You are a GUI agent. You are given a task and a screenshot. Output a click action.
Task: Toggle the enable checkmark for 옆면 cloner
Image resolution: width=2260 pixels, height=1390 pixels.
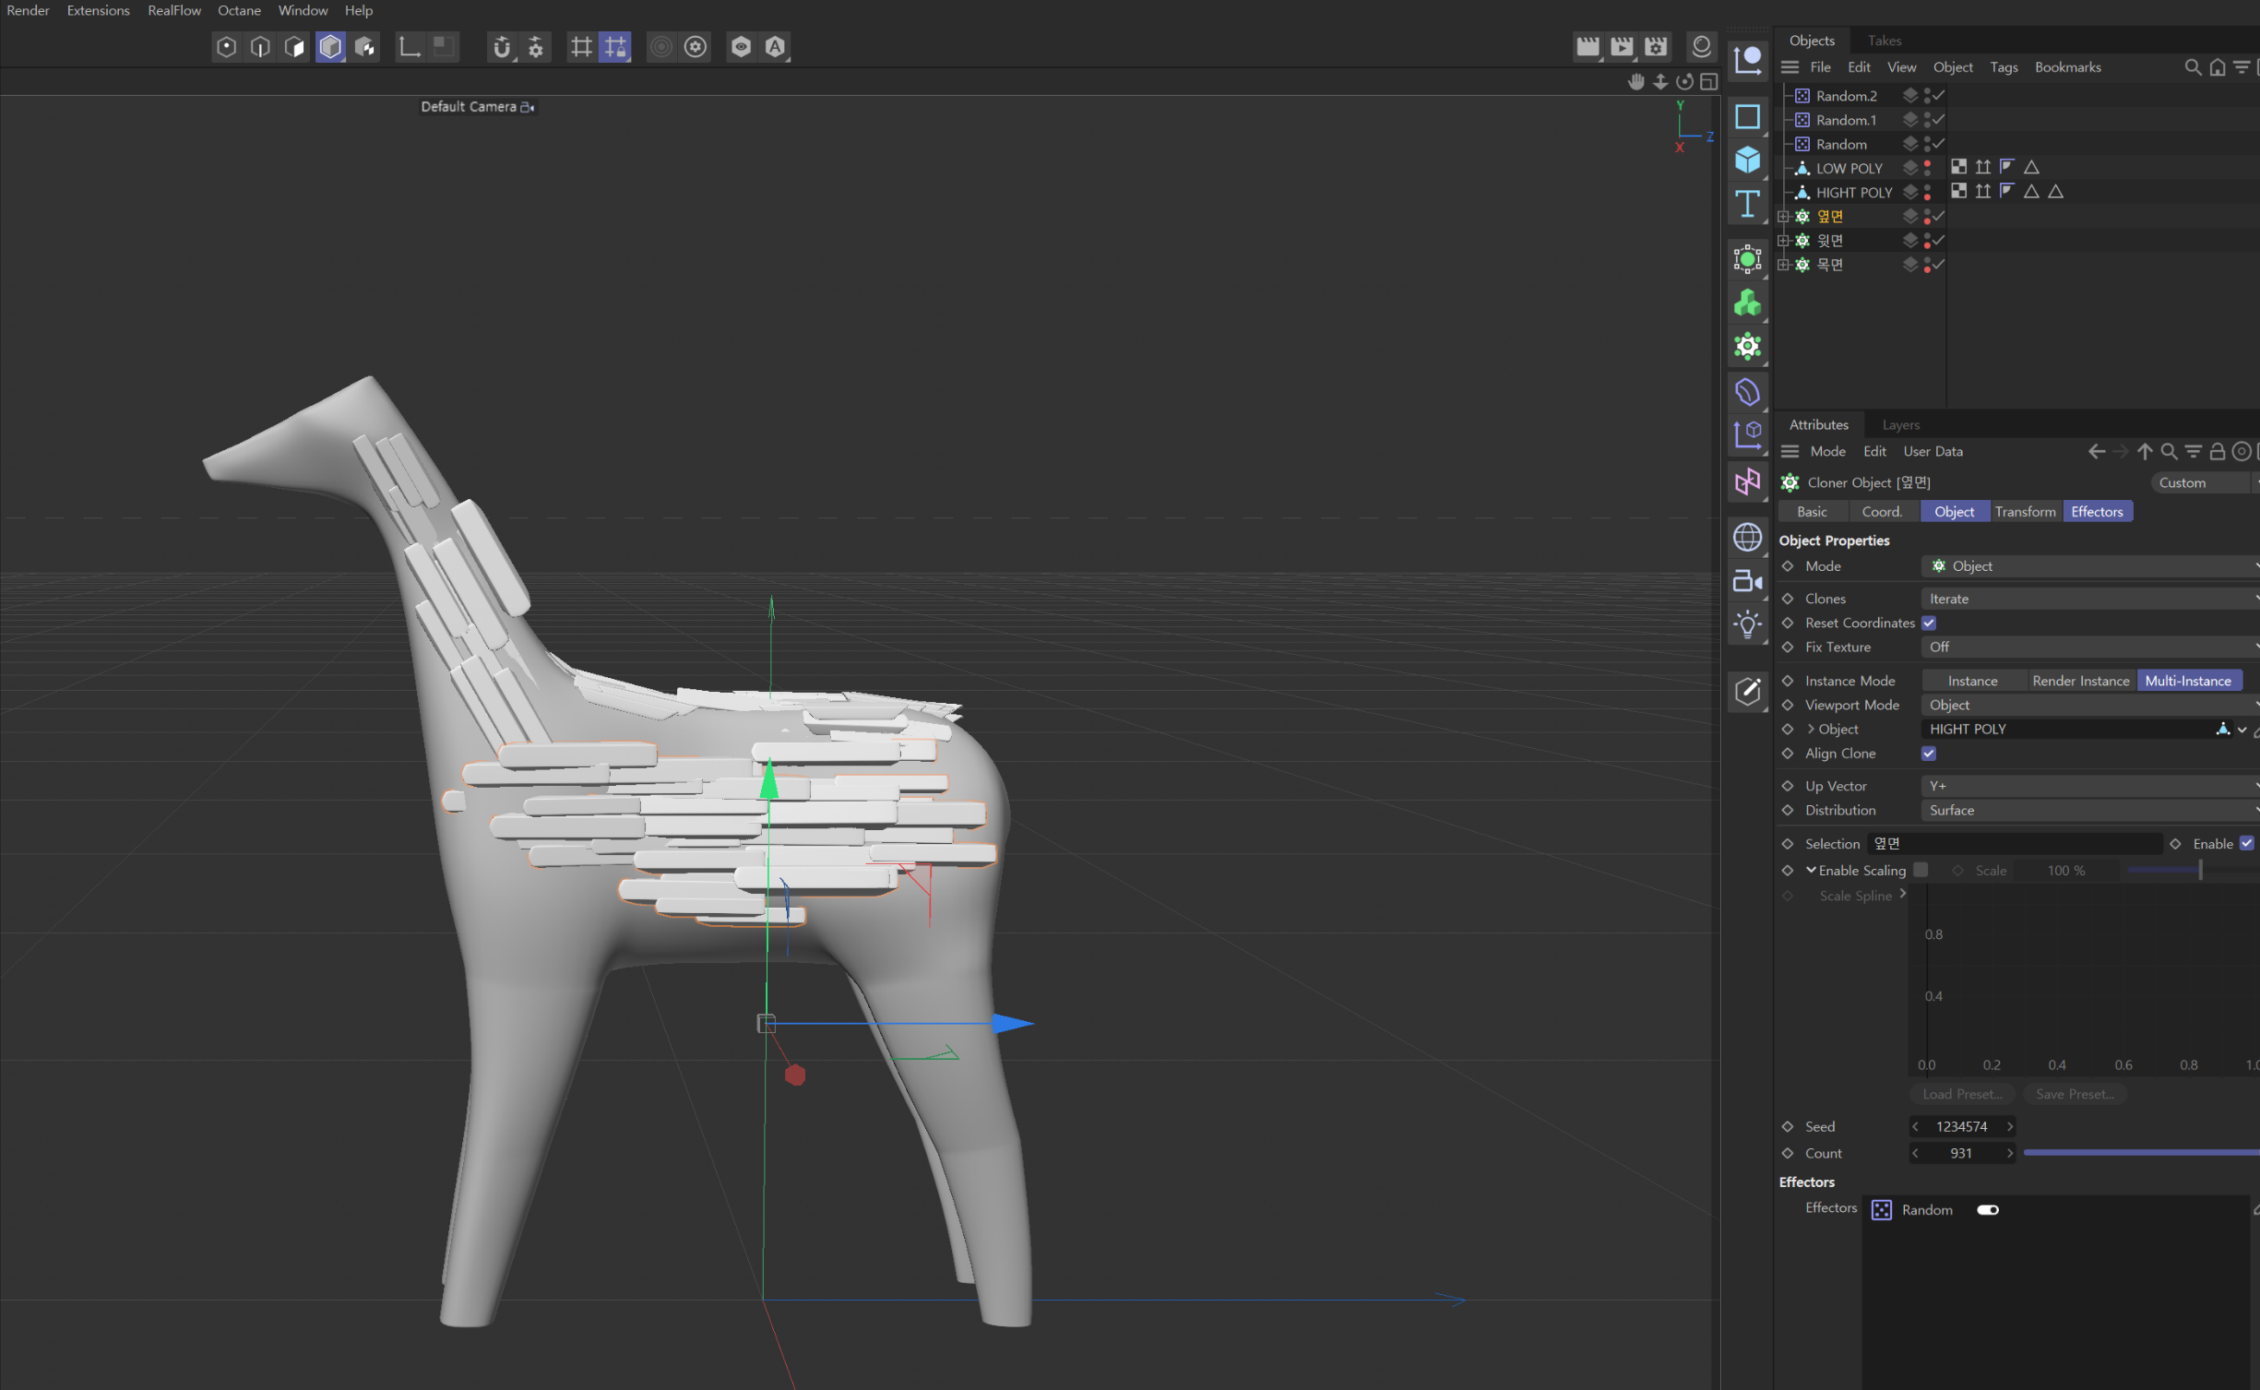click(1938, 216)
